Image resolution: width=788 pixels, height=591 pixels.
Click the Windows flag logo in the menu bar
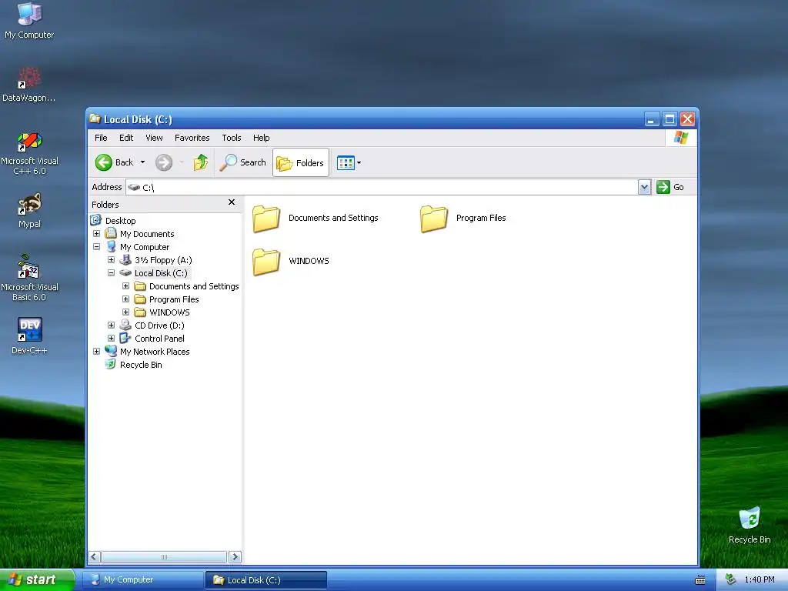[x=681, y=138]
